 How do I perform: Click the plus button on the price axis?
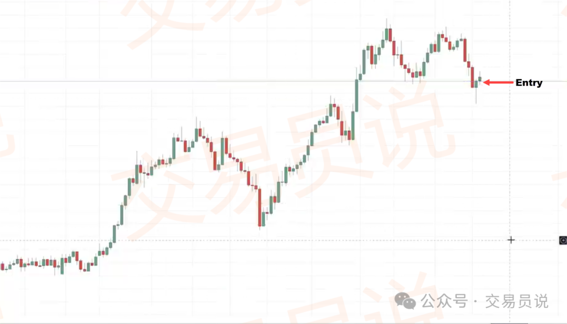563,240
